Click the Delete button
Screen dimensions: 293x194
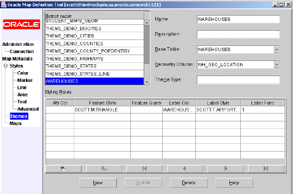[188, 183]
